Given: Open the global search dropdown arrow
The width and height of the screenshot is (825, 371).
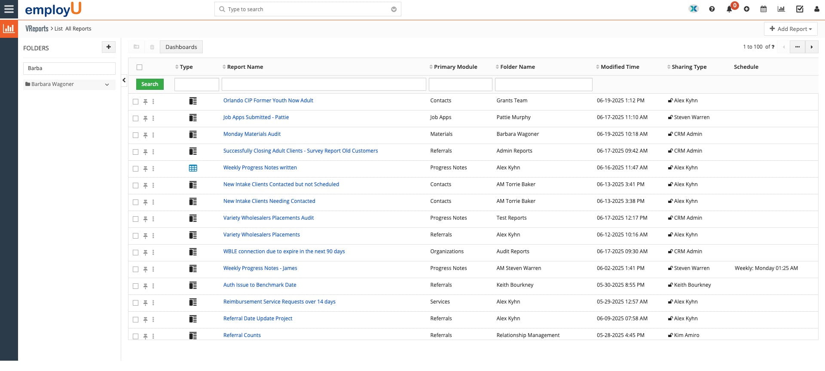Looking at the screenshot, I should (x=394, y=9).
